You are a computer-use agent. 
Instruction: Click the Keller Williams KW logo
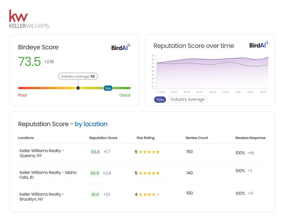click(29, 19)
